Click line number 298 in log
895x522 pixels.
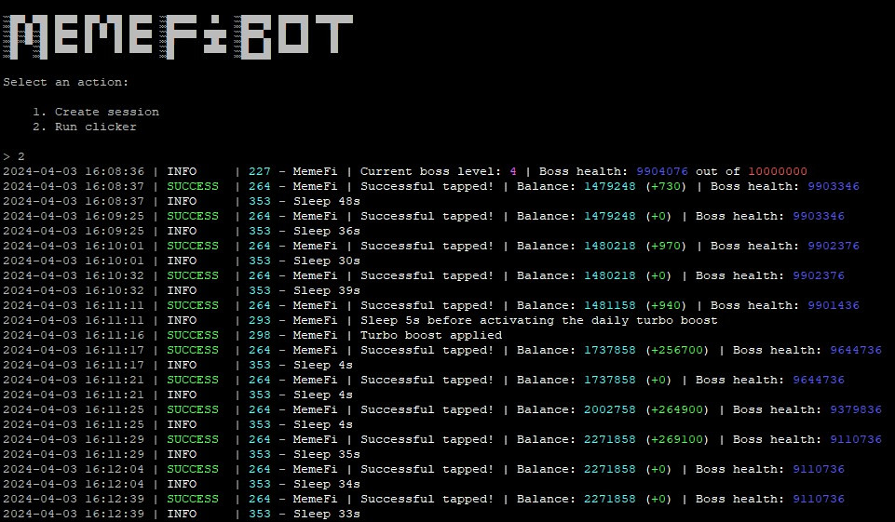pos(260,335)
